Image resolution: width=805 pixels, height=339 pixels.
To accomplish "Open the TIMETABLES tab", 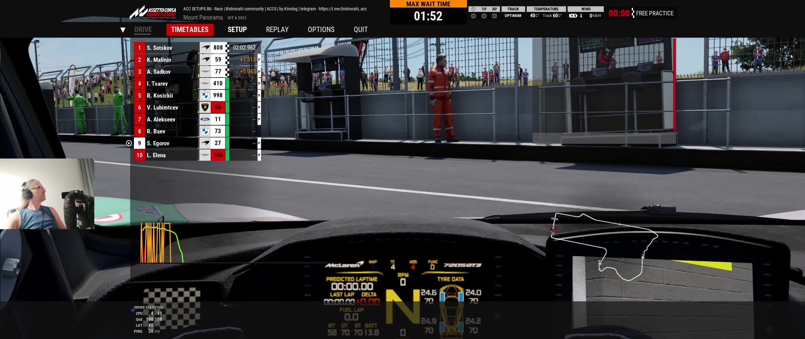I will 190,30.
